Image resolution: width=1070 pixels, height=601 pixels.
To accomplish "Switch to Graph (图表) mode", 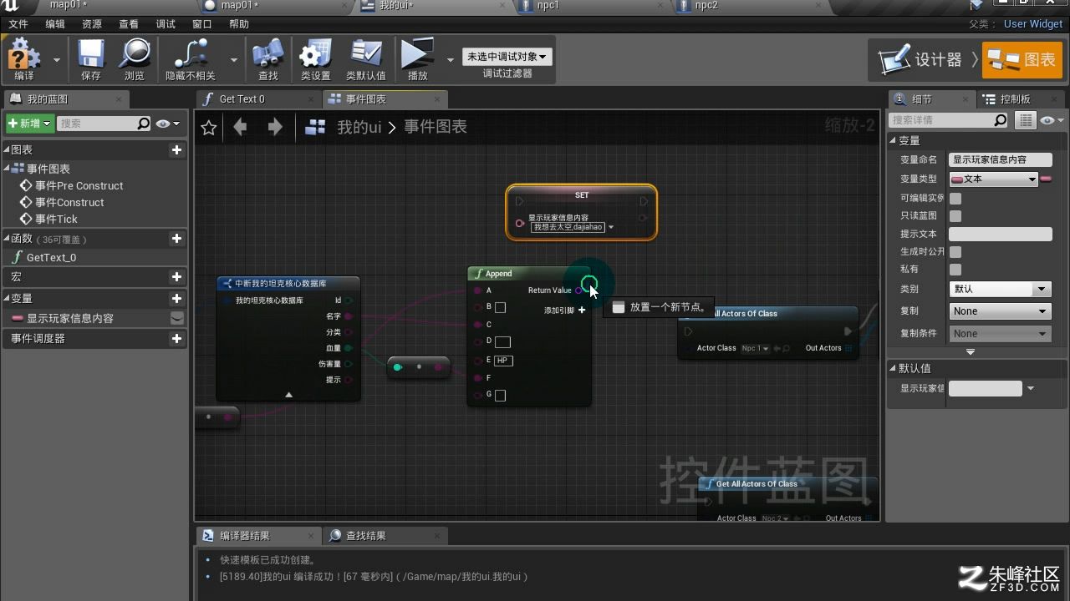I will click(1022, 59).
